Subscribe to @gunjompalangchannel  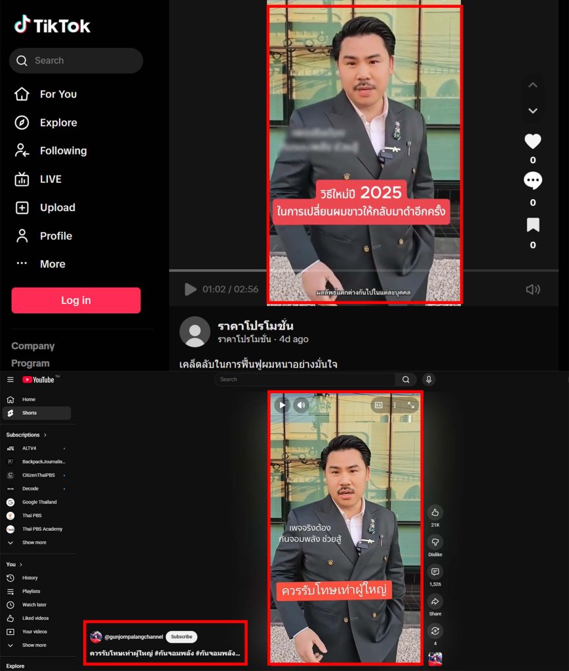point(181,636)
